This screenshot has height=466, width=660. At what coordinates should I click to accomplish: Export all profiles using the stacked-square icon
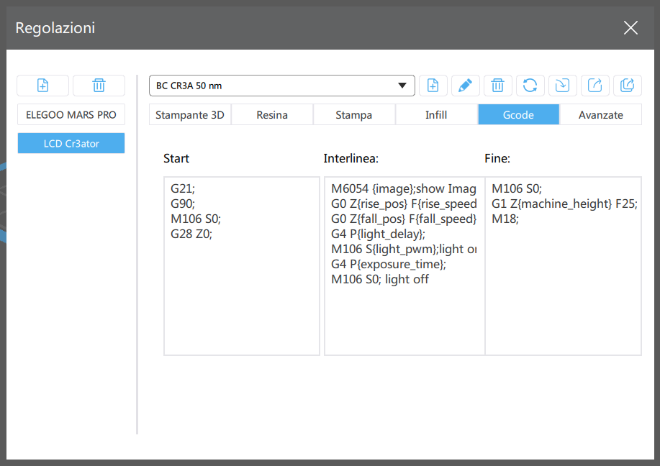click(627, 86)
